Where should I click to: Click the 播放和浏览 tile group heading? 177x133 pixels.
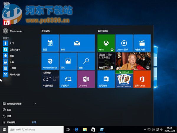(103, 31)
